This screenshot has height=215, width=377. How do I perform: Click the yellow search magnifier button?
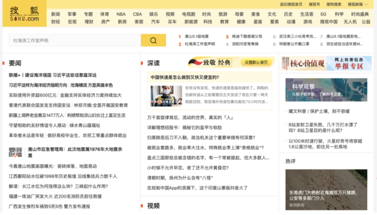(x=153, y=40)
